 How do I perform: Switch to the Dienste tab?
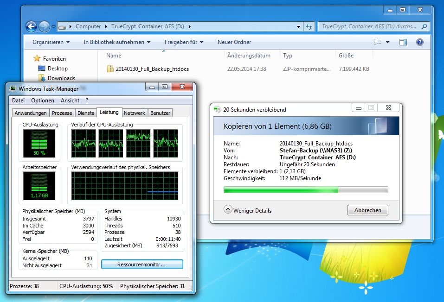86,113
